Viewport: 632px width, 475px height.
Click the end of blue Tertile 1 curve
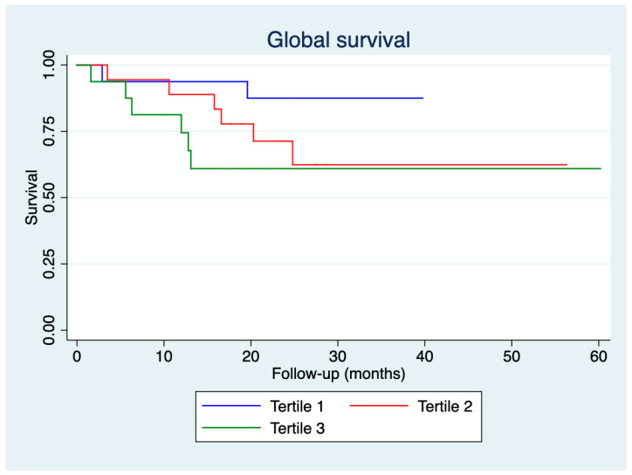coord(422,98)
